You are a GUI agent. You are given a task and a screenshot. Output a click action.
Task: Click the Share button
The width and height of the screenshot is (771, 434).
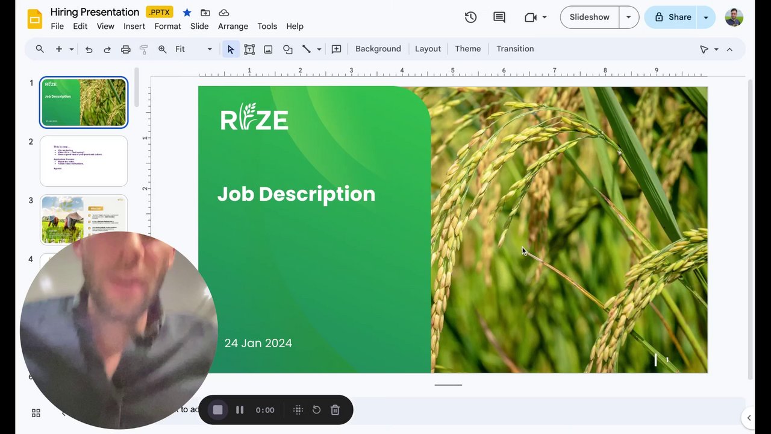(670, 17)
